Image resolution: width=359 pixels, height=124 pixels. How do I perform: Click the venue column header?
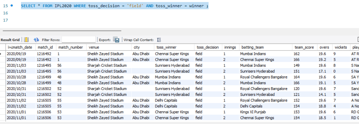pyautogui.click(x=109, y=47)
